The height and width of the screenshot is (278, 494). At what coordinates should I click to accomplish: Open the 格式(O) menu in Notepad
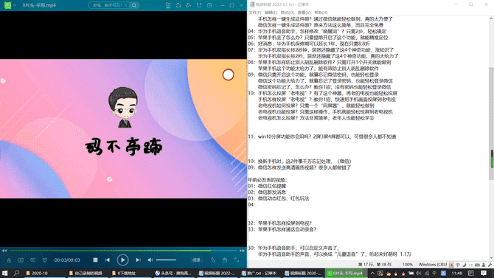click(x=287, y=13)
